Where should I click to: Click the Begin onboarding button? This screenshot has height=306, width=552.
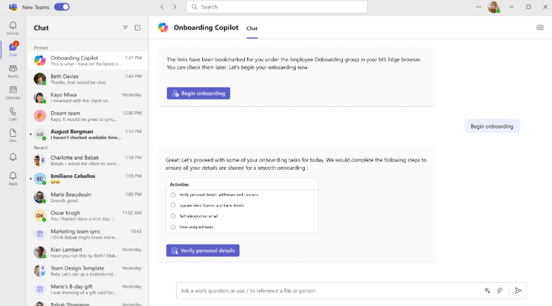click(x=198, y=94)
